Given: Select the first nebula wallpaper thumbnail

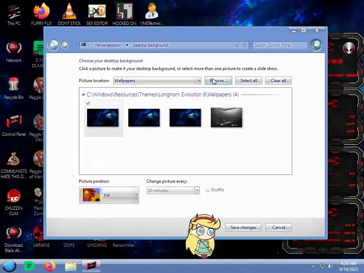Looking at the screenshot, I should [x=103, y=118].
